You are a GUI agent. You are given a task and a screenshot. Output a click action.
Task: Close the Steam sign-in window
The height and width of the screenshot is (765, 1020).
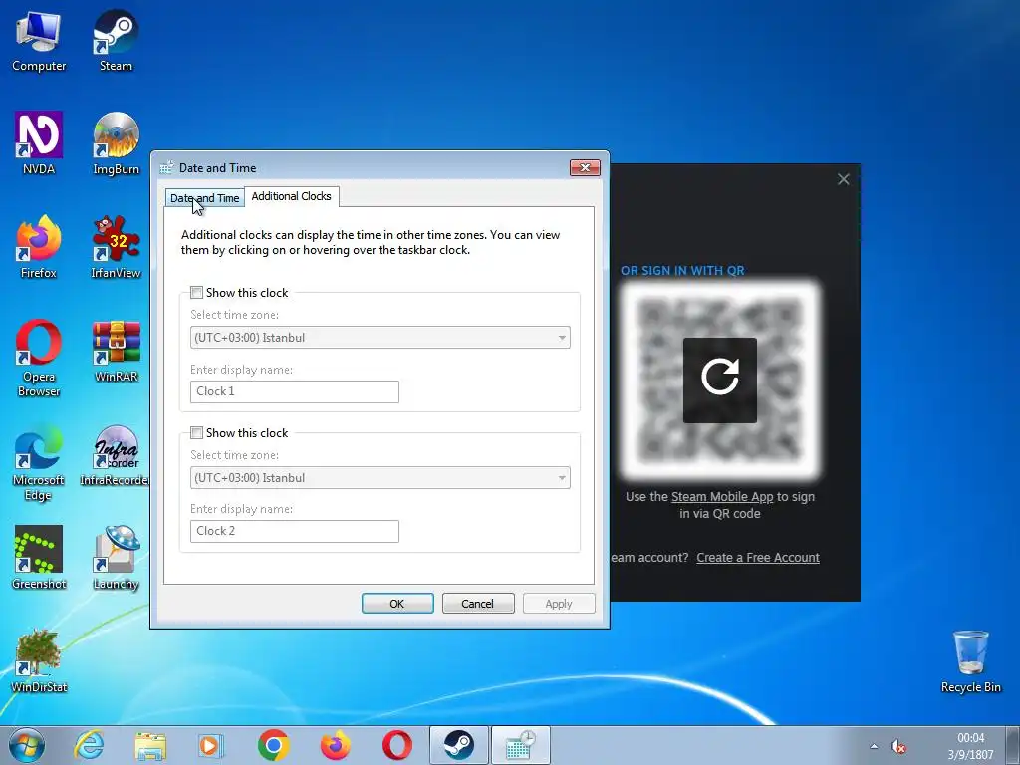click(x=843, y=179)
